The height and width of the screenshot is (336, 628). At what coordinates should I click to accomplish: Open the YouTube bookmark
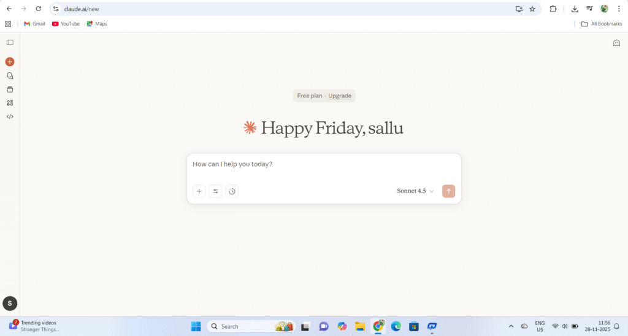(66, 24)
